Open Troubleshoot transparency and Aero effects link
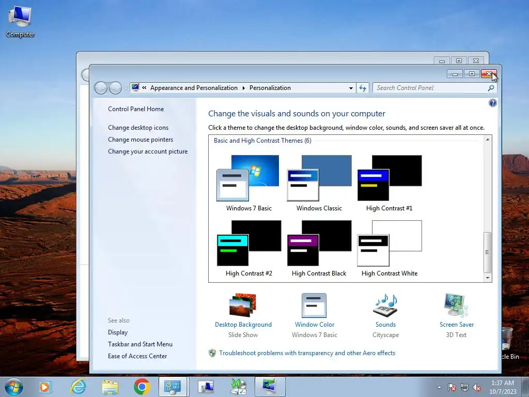The image size is (529, 397). pyautogui.click(x=307, y=353)
